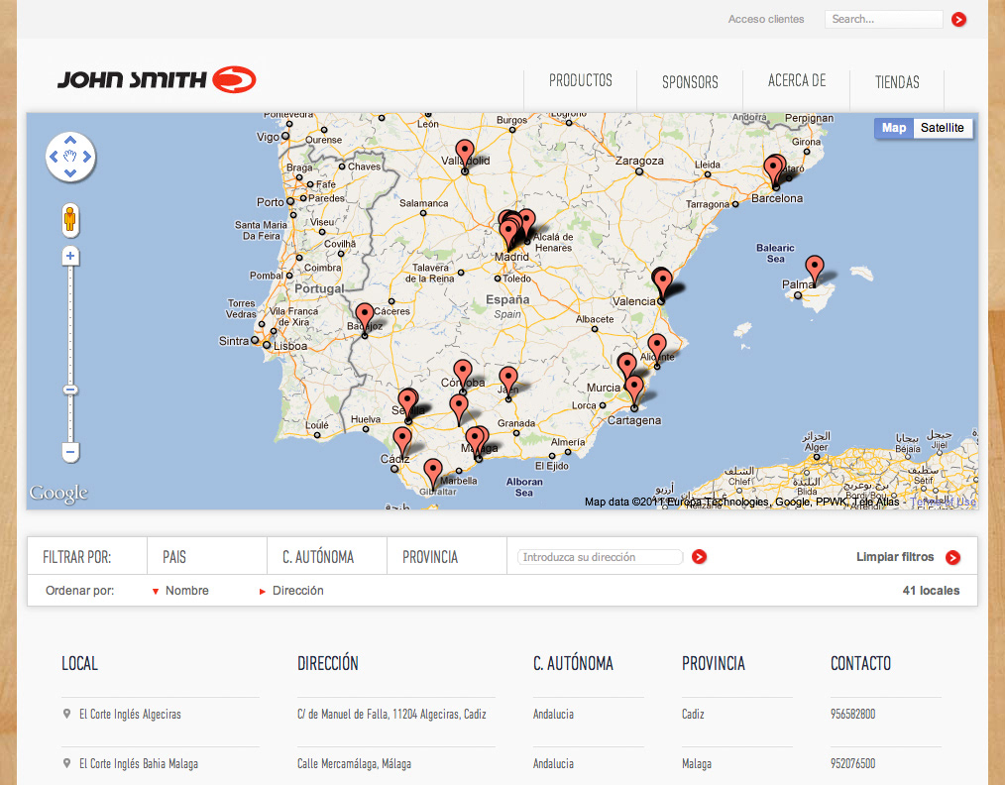The height and width of the screenshot is (785, 1005).
Task: Open the PAIS filter dropdown
Action: point(207,556)
